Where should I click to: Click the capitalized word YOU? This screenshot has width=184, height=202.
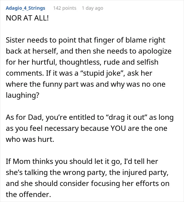(118, 128)
